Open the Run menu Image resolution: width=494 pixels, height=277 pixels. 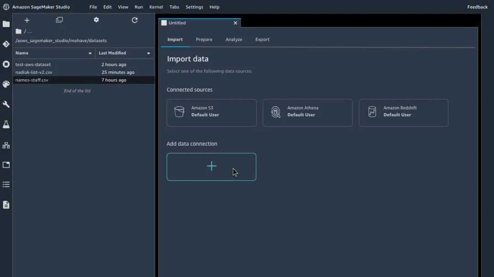pyautogui.click(x=139, y=7)
